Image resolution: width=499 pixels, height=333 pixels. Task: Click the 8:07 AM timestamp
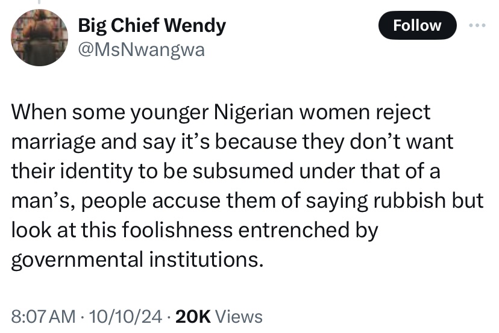pyautogui.click(x=44, y=316)
